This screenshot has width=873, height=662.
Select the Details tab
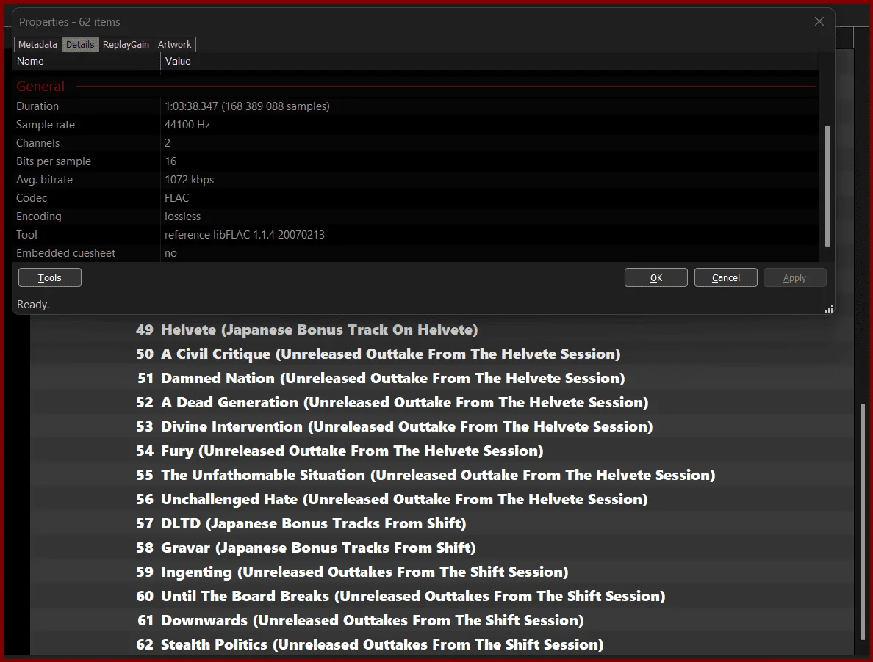pyautogui.click(x=80, y=45)
